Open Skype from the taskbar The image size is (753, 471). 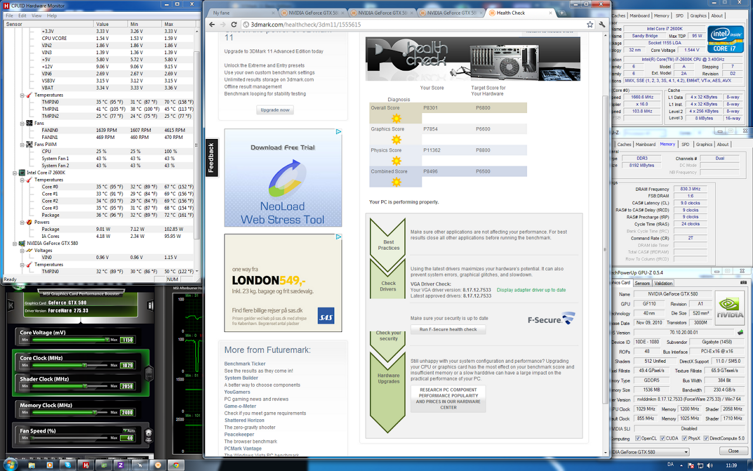coord(68,465)
